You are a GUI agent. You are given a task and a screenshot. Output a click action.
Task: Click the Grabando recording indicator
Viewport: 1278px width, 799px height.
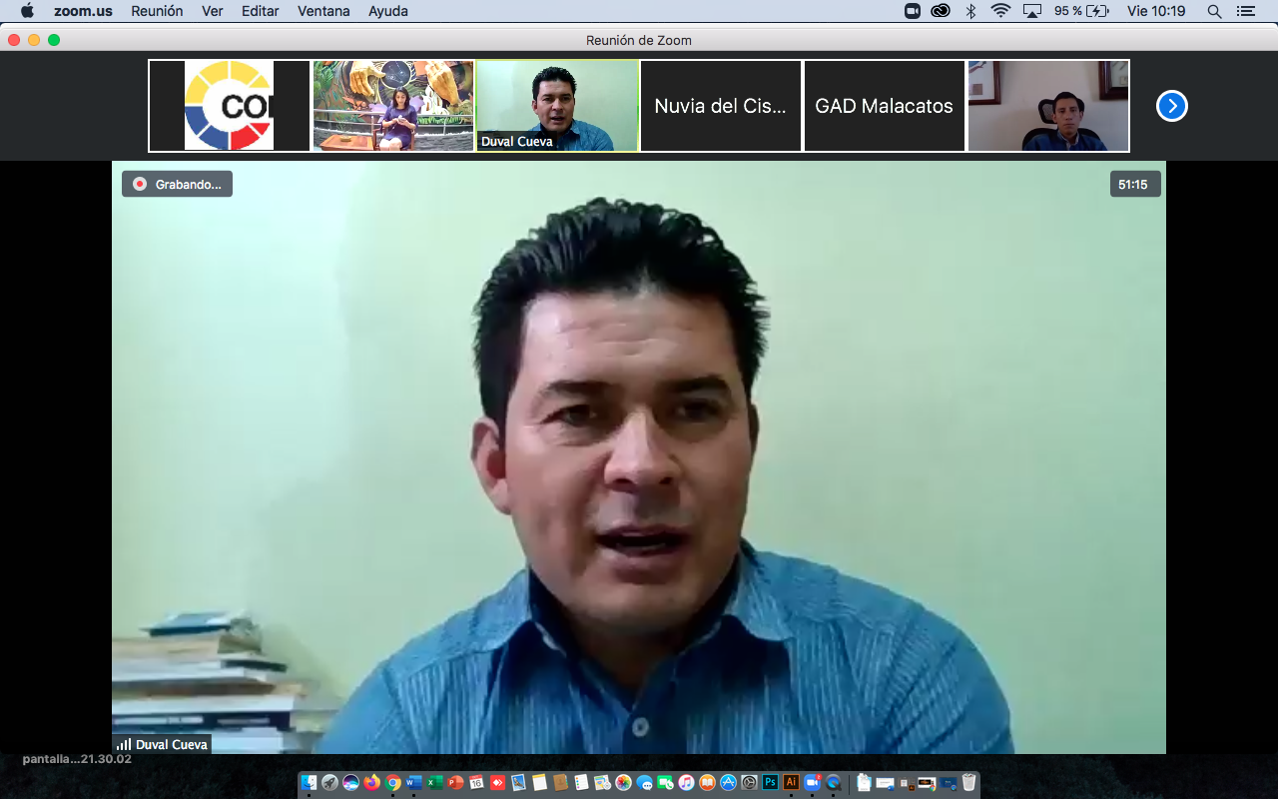point(178,184)
